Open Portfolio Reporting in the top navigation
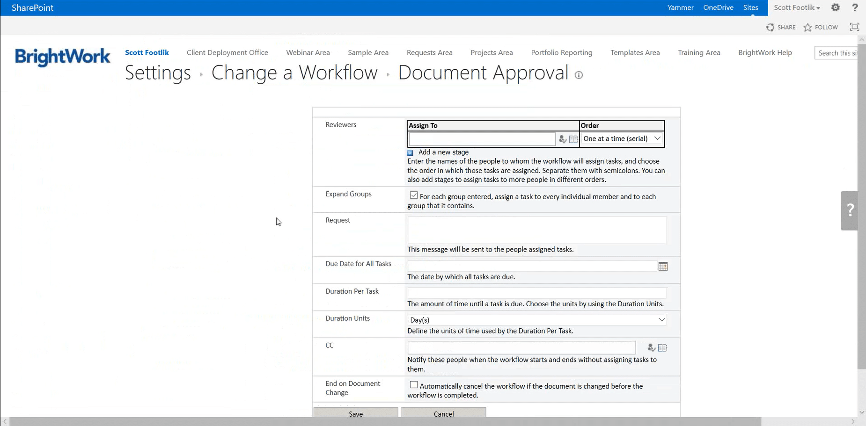Screen dimensions: 866x426 [x=561, y=52]
